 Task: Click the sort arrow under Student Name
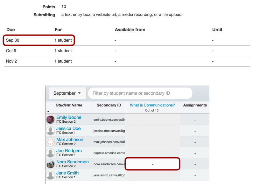[x=48, y=112]
